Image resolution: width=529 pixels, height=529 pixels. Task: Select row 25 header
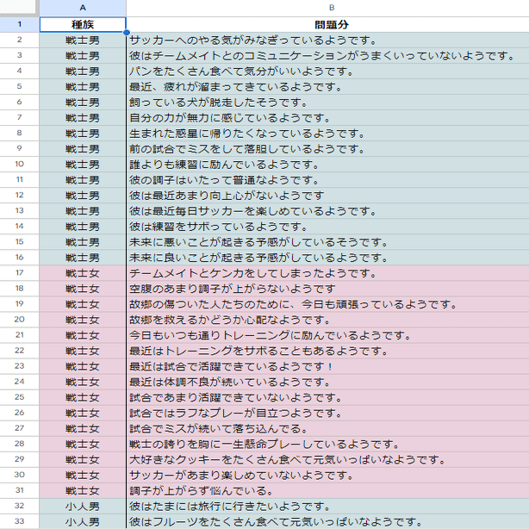tap(19, 397)
